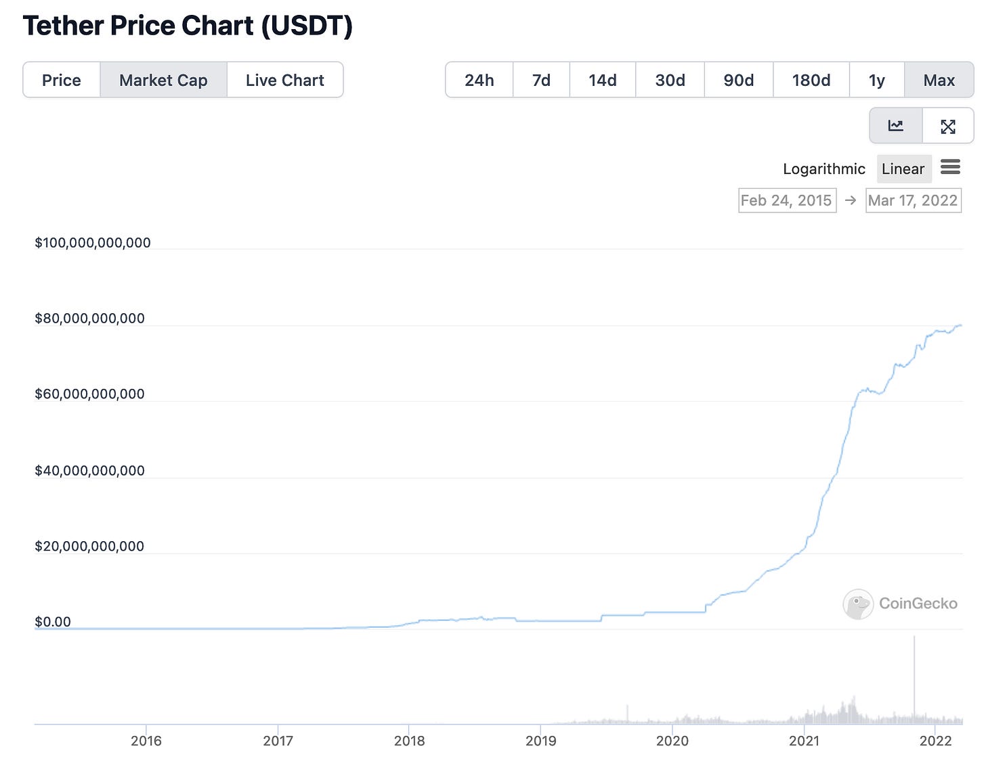This screenshot has height=757, width=986.
Task: Select the 90d time range
Action: pos(739,80)
